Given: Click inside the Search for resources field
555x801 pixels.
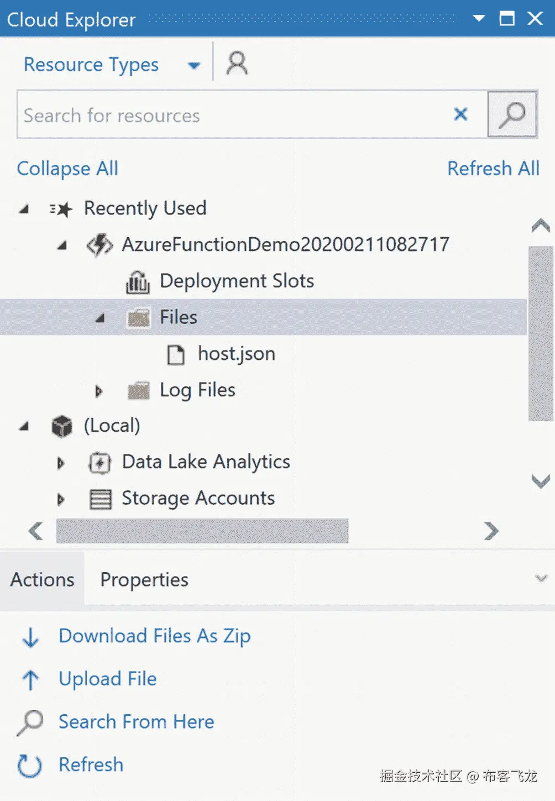Looking at the screenshot, I should (232, 115).
